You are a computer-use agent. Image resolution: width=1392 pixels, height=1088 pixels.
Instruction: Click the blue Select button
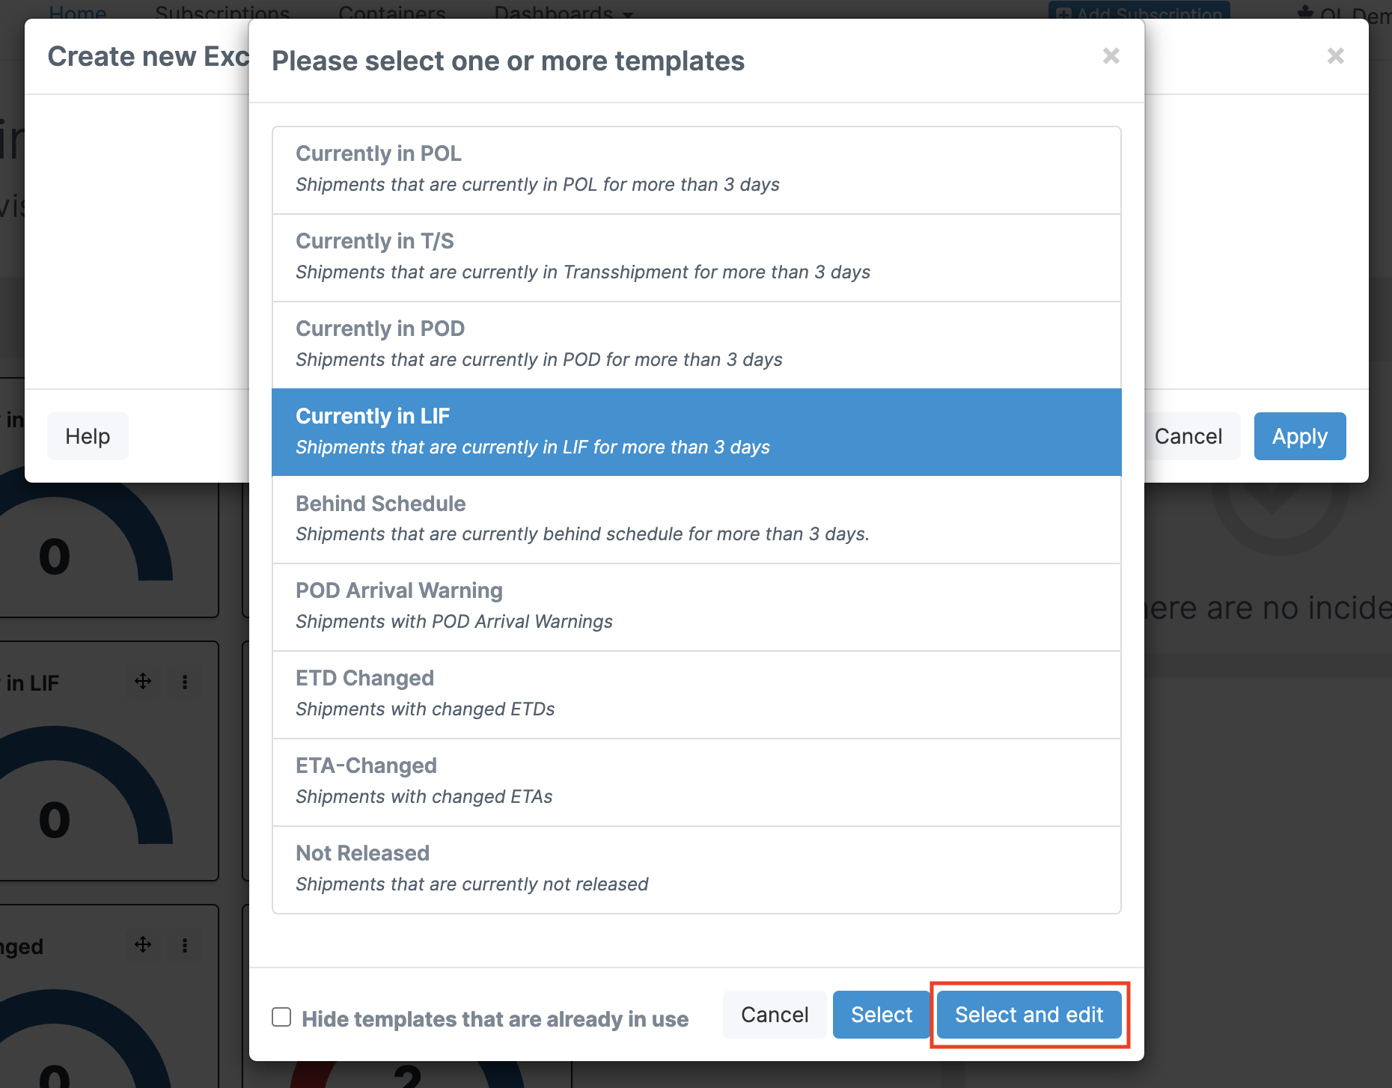tap(882, 1015)
